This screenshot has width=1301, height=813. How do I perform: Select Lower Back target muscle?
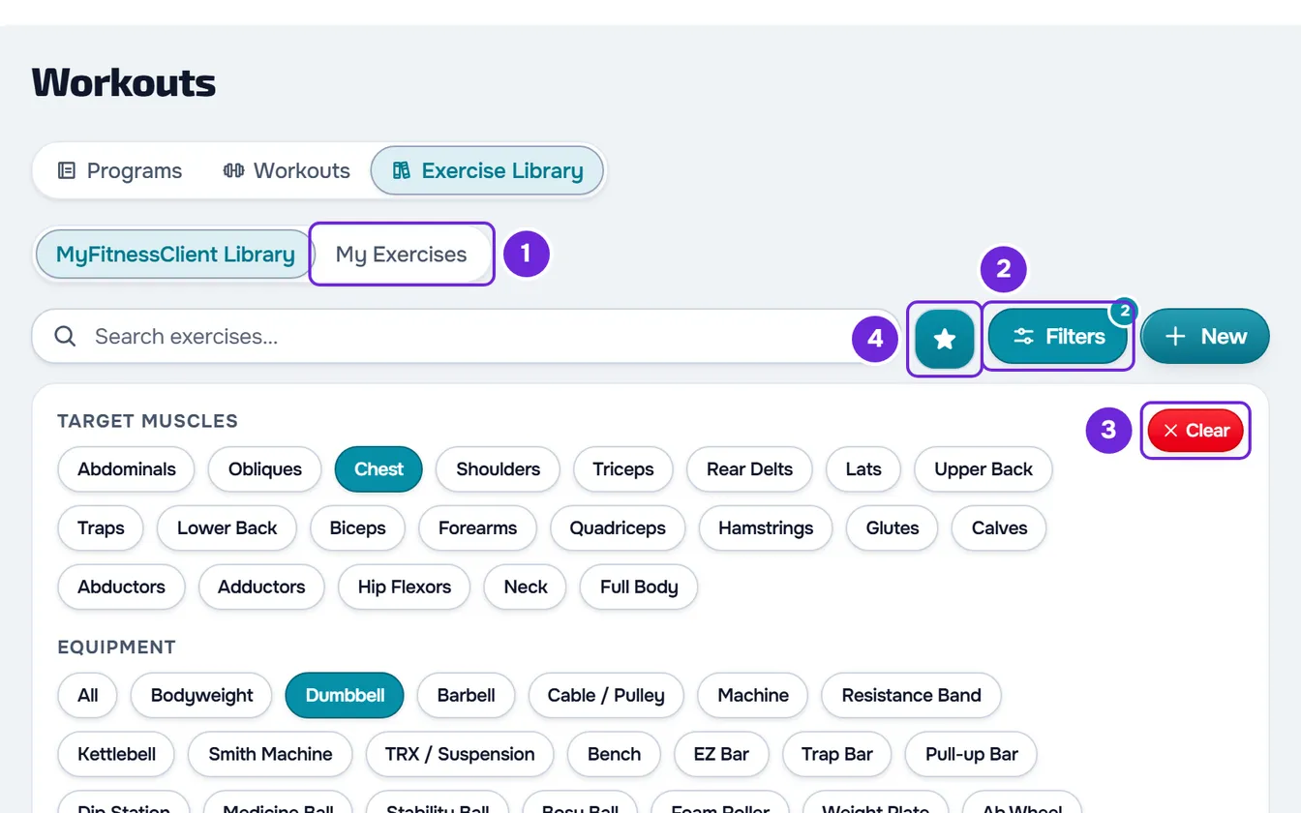click(227, 528)
